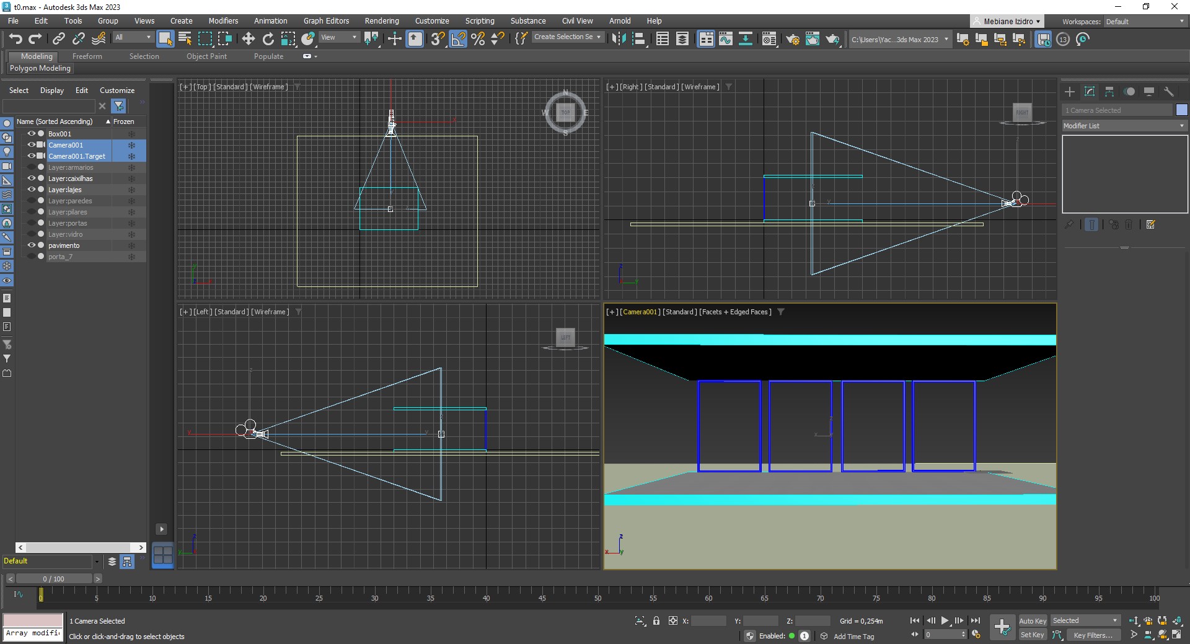The width and height of the screenshot is (1190, 644).
Task: Switch to the Freeform ribbon tab
Action: tap(87, 56)
